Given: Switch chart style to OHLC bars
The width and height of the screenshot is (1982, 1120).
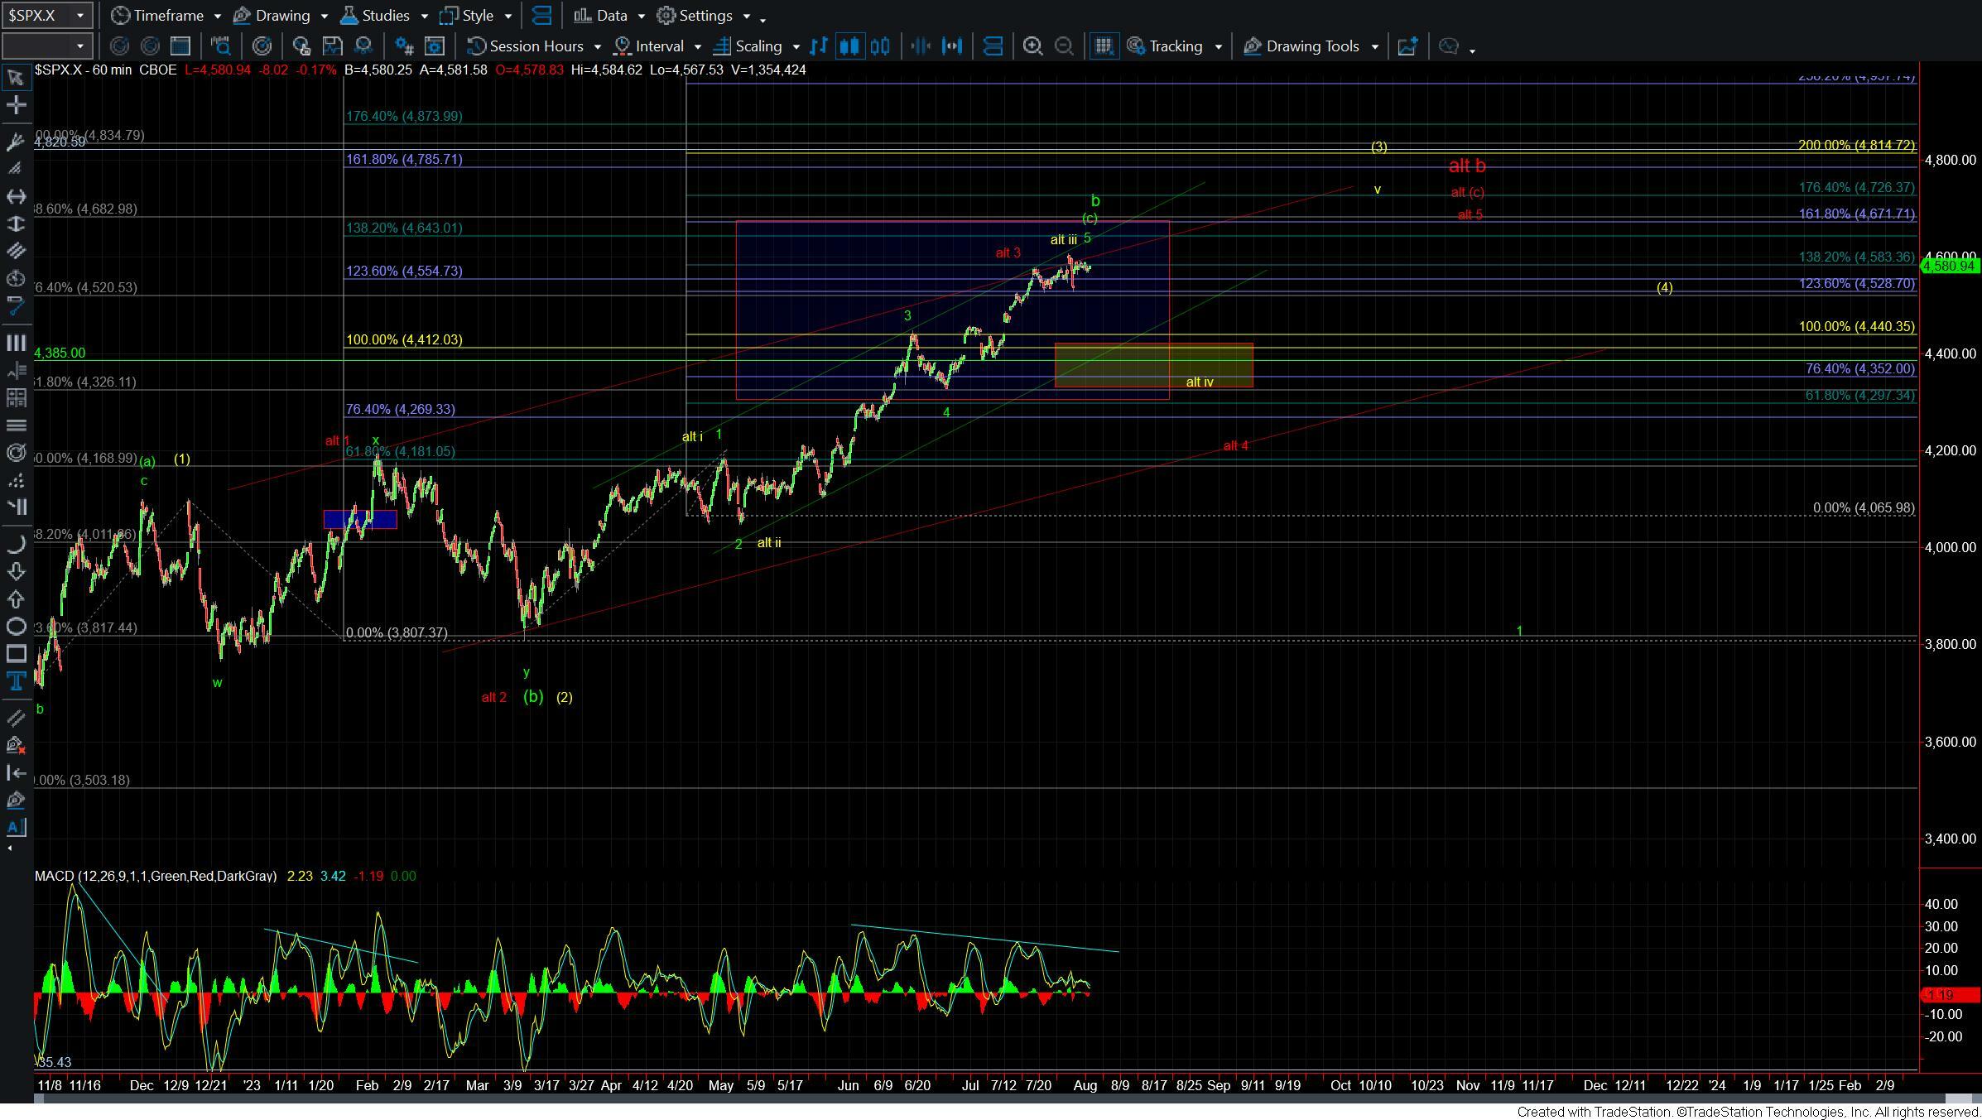Looking at the screenshot, I should 818,46.
